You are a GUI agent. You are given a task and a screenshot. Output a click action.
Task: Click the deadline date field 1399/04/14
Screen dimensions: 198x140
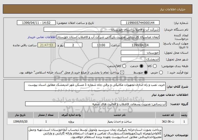(x=140, y=45)
